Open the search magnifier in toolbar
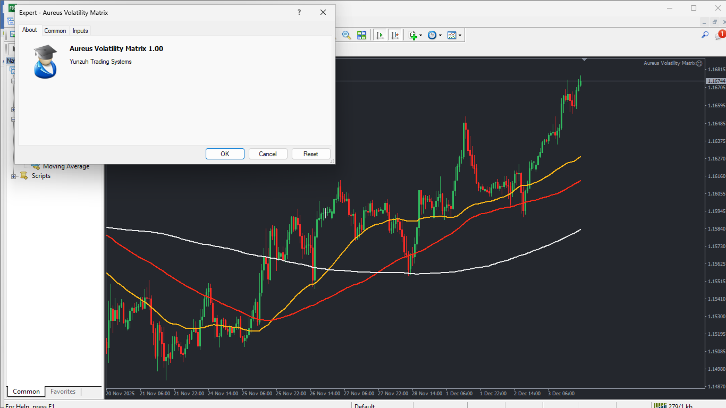 (x=705, y=35)
